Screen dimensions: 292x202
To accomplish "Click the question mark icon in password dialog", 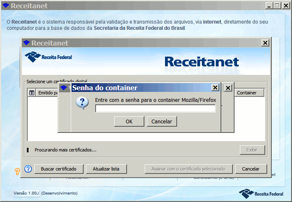I will click(82, 103).
